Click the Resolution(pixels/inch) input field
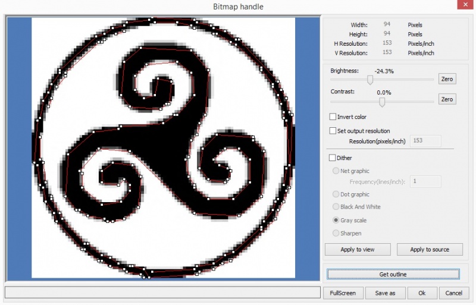This screenshot has height=305, width=476. (x=425, y=141)
